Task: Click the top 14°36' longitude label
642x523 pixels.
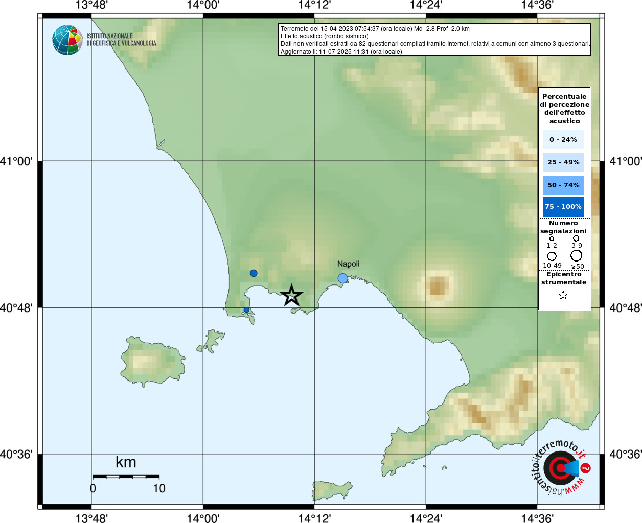Action: (537, 5)
